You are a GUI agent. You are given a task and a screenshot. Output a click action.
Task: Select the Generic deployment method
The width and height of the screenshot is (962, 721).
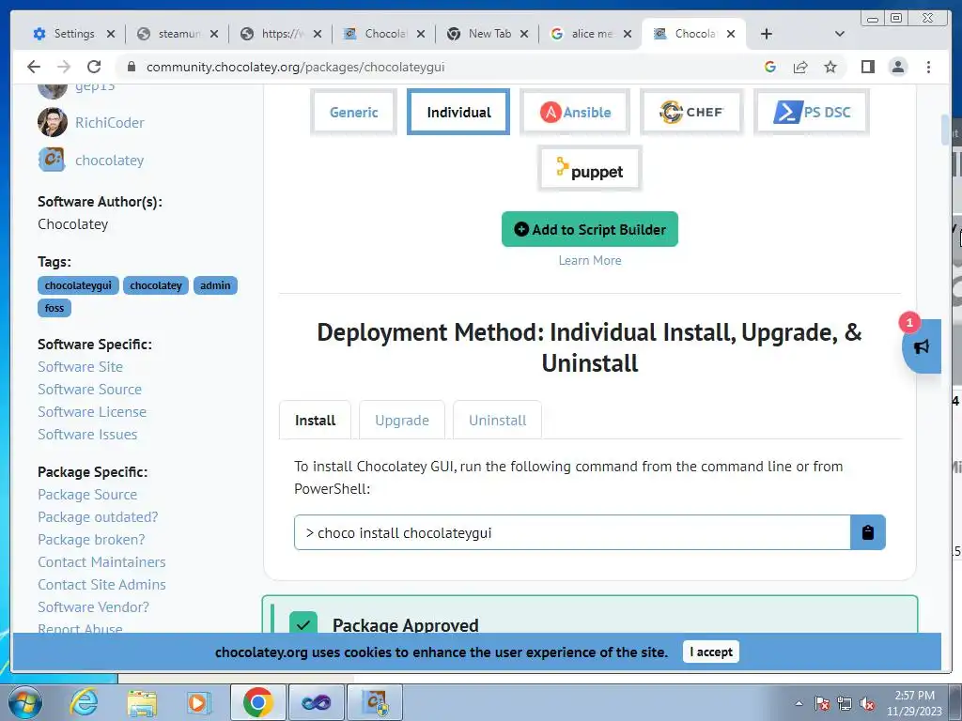(x=353, y=113)
